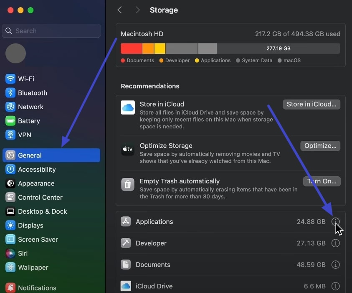This screenshot has width=352, height=293.
Task: Click the 48.59 GB Documents size value
Action: click(311, 265)
